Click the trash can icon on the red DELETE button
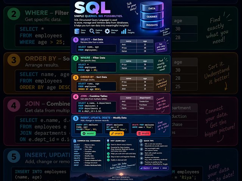 pyautogui.click(x=140, y=133)
